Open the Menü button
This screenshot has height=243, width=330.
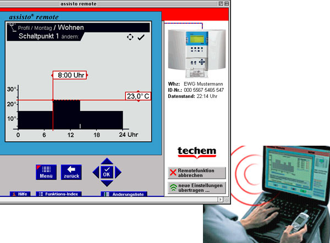[46, 172]
